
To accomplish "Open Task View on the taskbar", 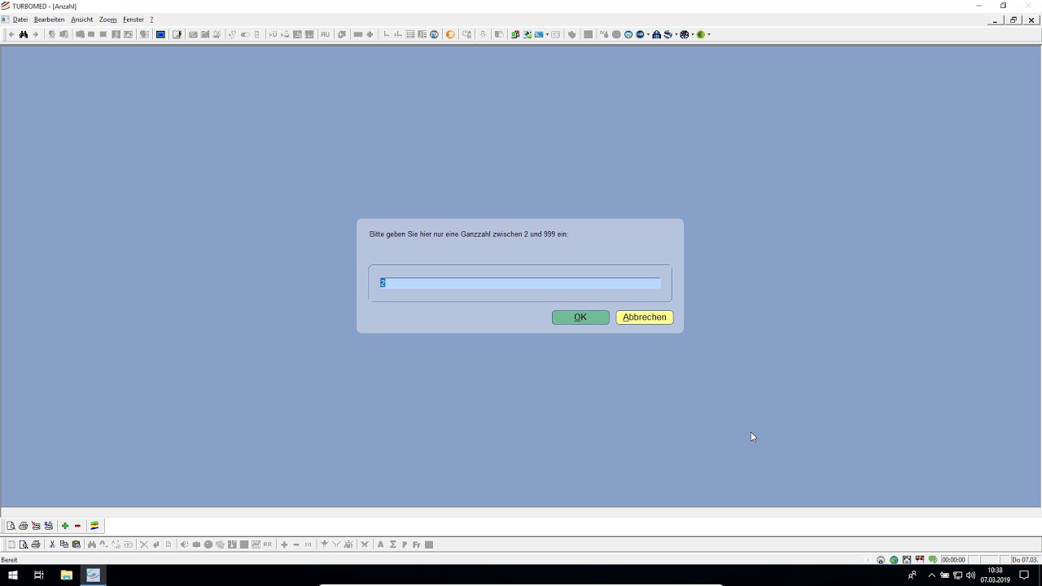I will coord(38,575).
